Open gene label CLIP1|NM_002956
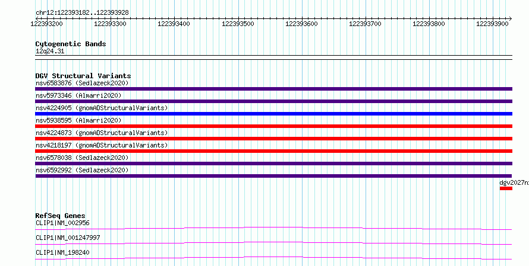The height and width of the screenshot is (266, 529). click(62, 223)
